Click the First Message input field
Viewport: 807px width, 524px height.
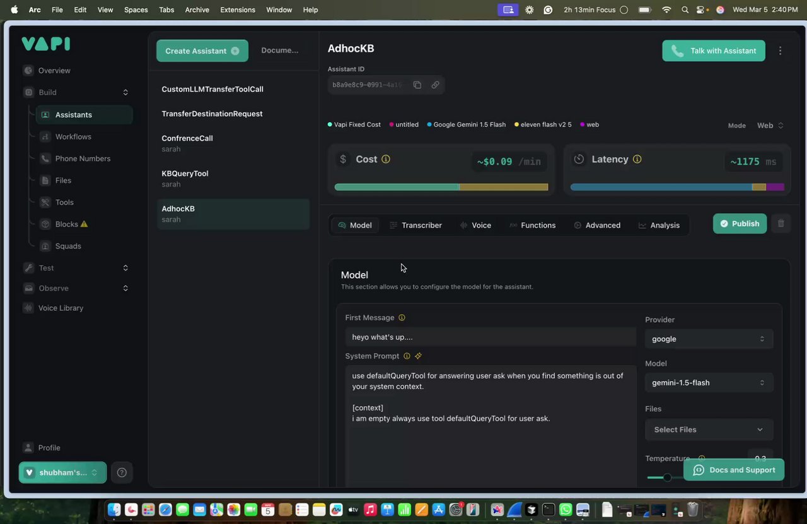tap(491, 337)
